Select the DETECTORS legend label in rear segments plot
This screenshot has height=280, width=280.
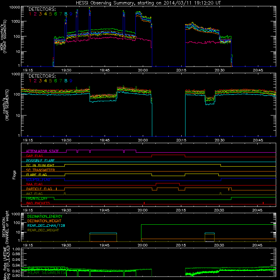(42, 76)
